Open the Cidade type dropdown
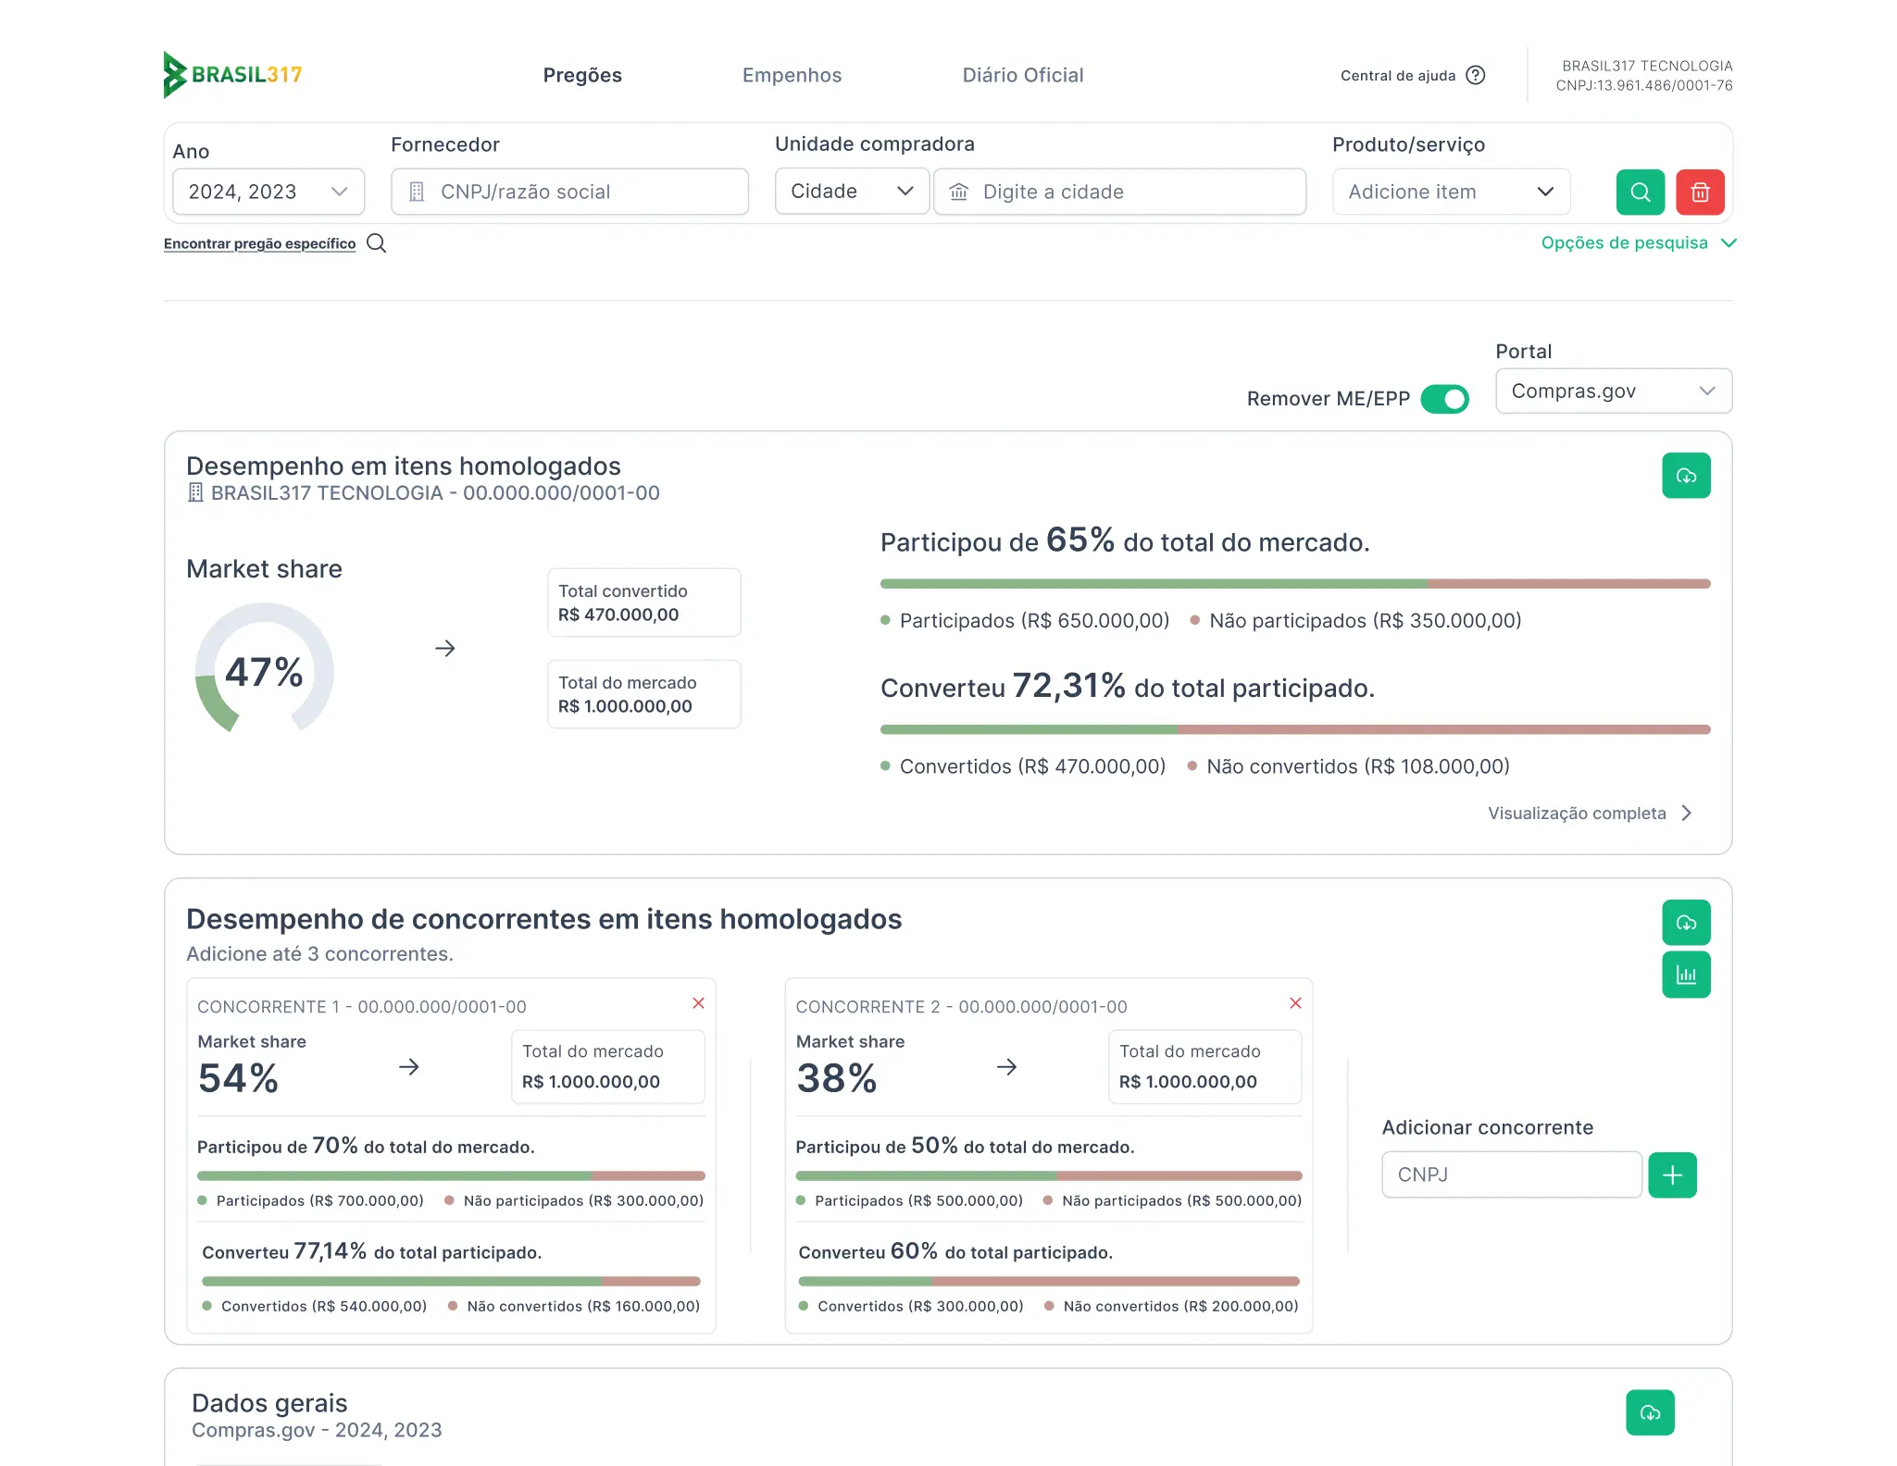Image resolution: width=1897 pixels, height=1466 pixels. coord(852,192)
